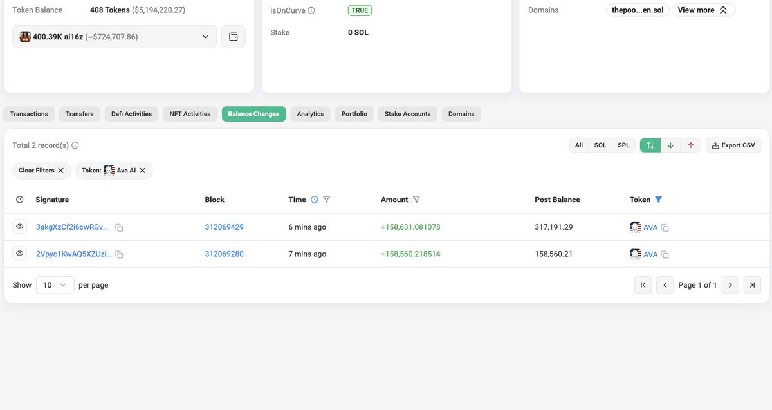Screen dimensions: 772x410
Task: Click amount +158,560.218514
Action: (410, 254)
